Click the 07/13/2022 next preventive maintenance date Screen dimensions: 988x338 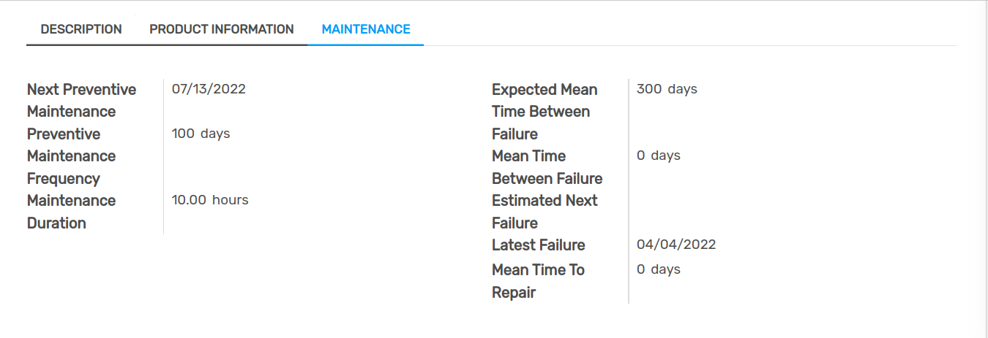209,89
